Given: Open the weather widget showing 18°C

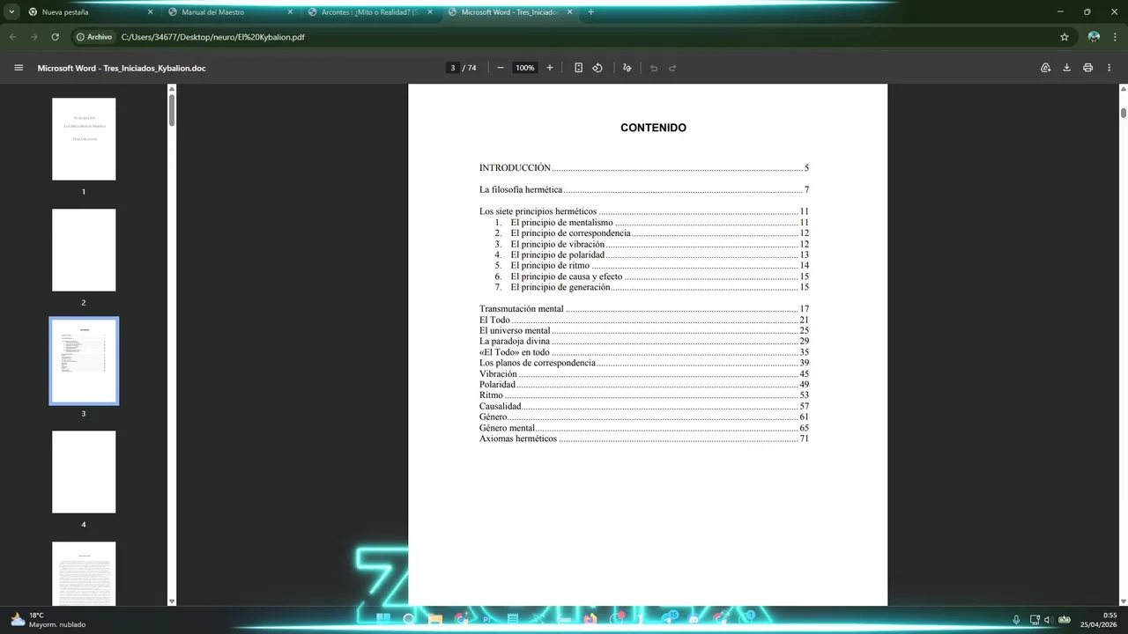Looking at the screenshot, I should 48,620.
